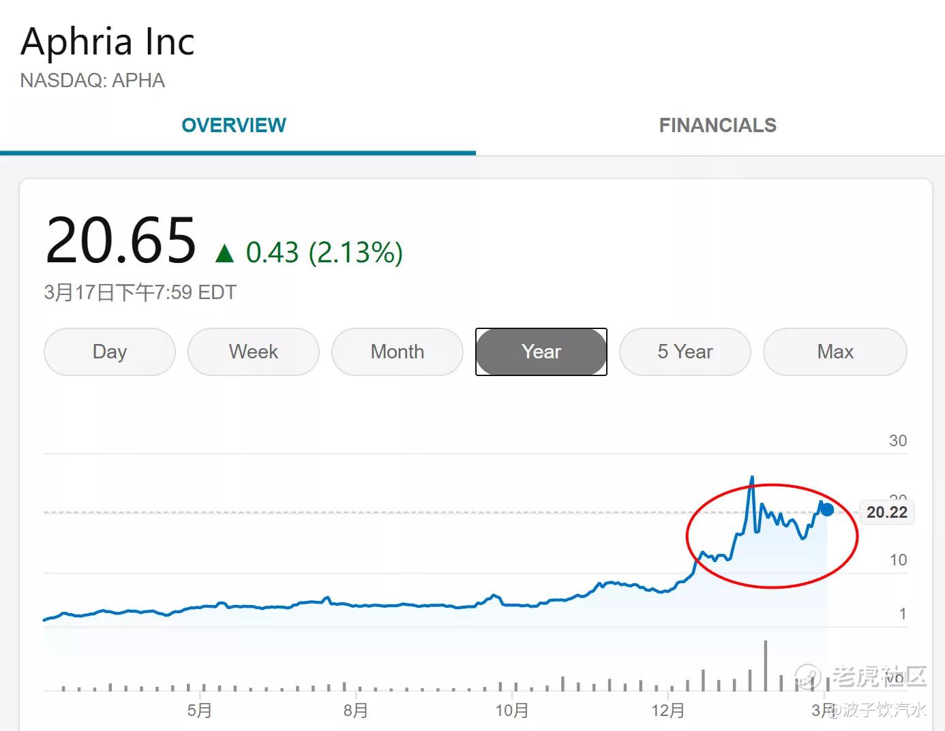
Task: Choose the Week range button
Action: [x=254, y=352]
